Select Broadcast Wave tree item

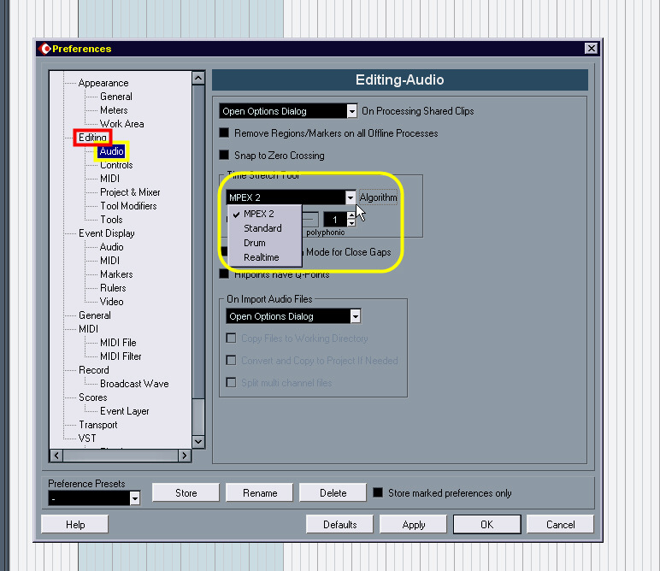tap(134, 384)
